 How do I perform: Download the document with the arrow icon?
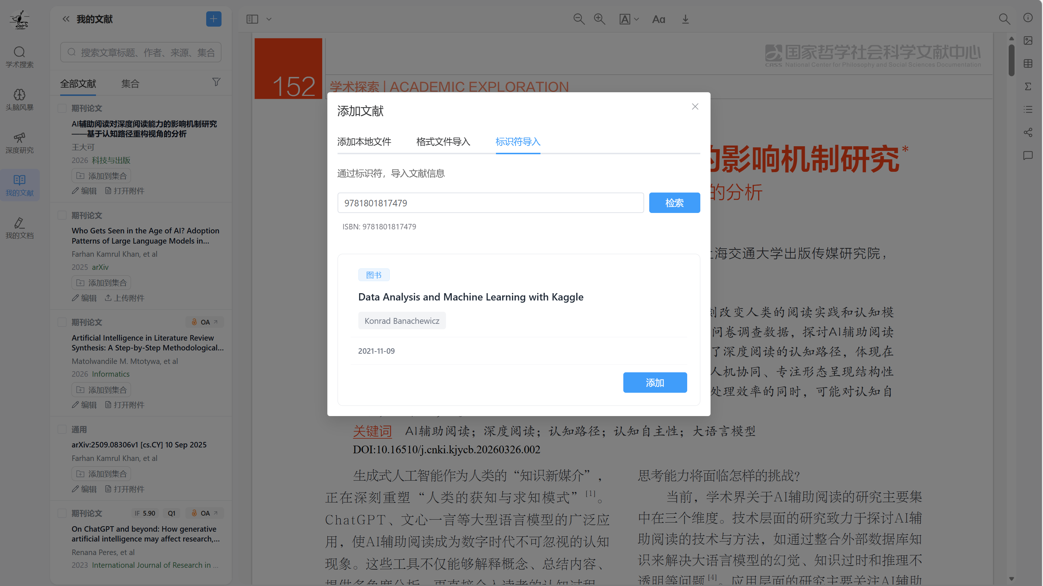[x=685, y=19]
